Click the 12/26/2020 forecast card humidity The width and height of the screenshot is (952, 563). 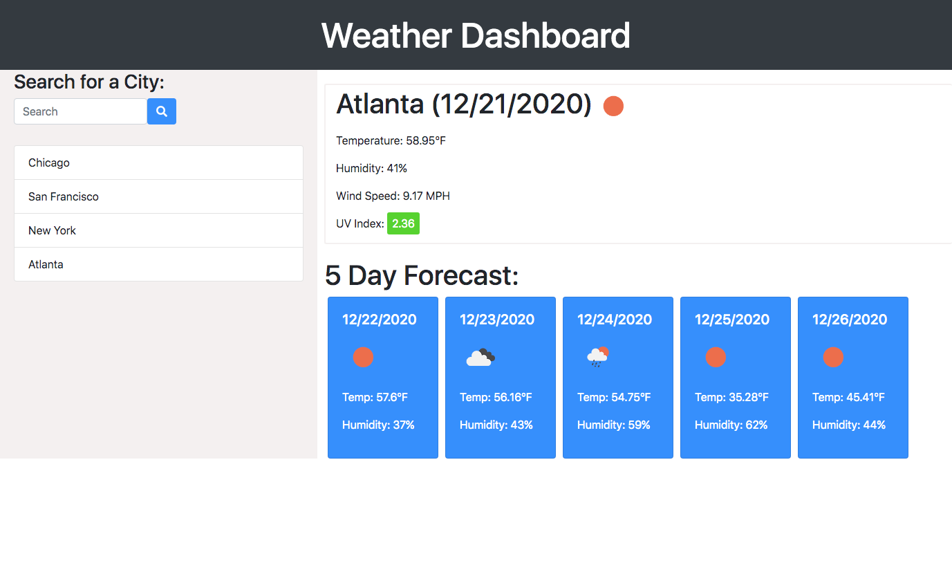(x=849, y=425)
